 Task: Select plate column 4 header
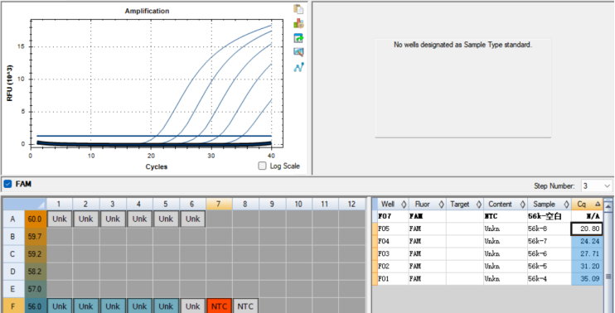139,204
